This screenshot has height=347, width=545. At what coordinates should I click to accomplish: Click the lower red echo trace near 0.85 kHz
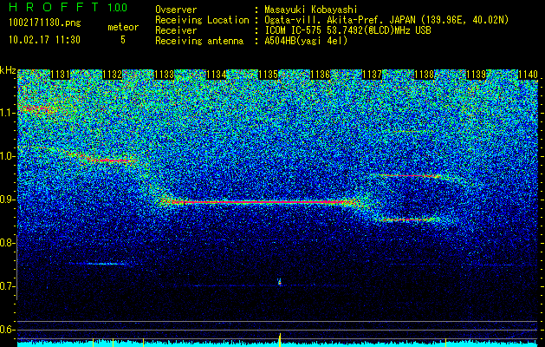pyautogui.click(x=408, y=219)
